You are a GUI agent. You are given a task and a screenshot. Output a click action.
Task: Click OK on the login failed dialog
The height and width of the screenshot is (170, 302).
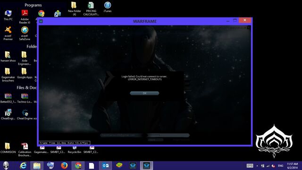[x=144, y=93]
